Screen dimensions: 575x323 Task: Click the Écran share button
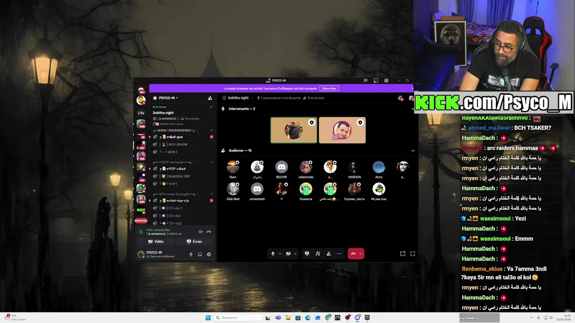coord(195,241)
